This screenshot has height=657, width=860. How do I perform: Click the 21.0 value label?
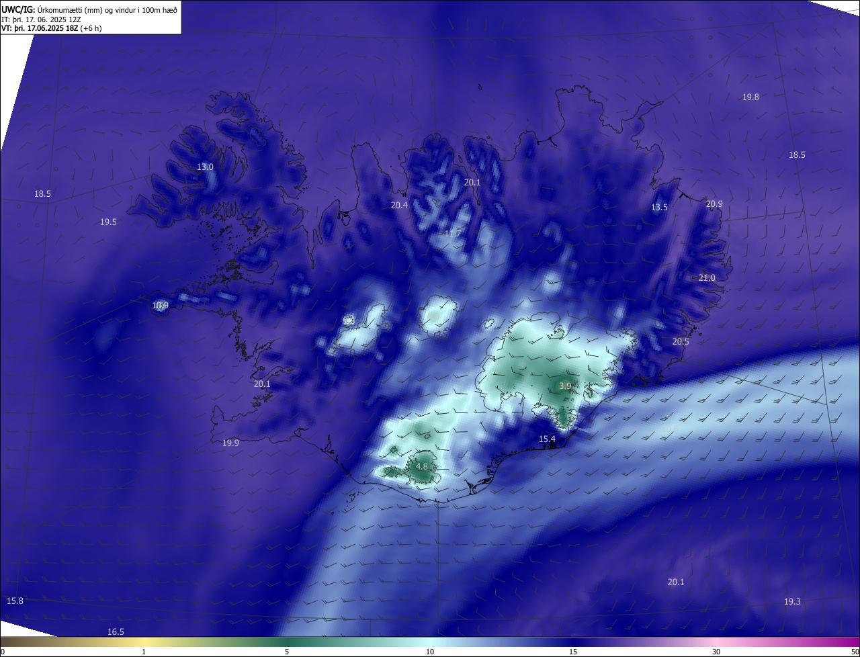[x=707, y=277]
